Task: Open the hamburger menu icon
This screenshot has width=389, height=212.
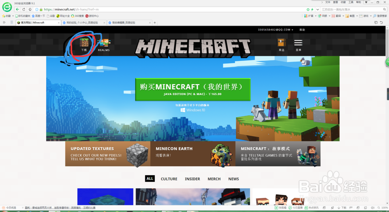Action: coord(298,43)
